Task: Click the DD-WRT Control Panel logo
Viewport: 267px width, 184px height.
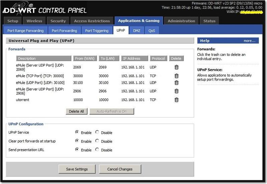Action: [x=45, y=9]
